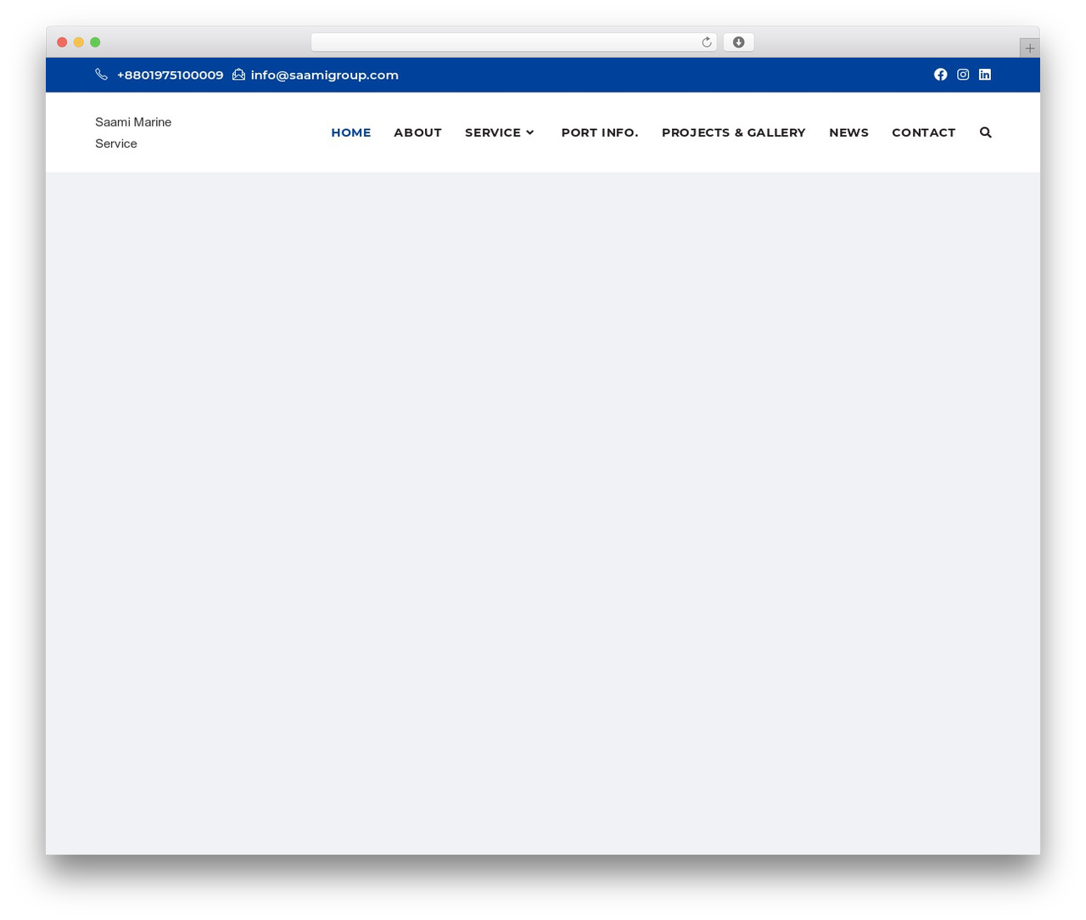
Task: Close the window with the red button
Action: pyautogui.click(x=62, y=42)
